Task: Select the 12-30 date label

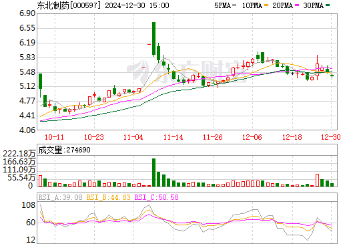Action: (331, 137)
